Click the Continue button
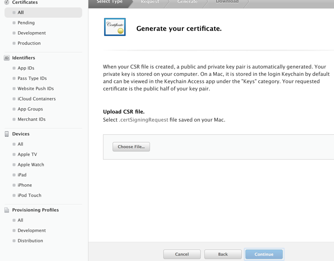The width and height of the screenshot is (334, 261). point(264,254)
